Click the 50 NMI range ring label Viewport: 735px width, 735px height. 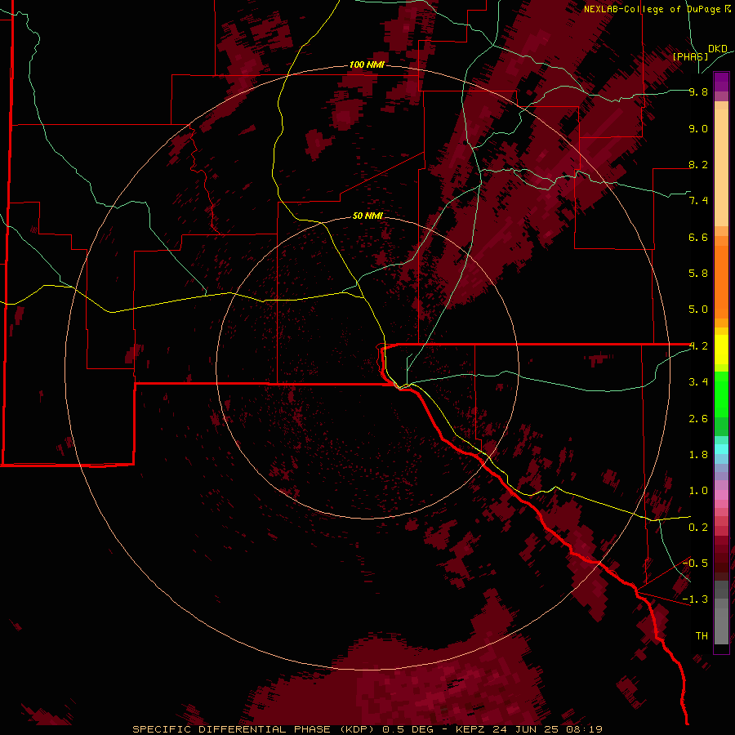[x=368, y=216]
